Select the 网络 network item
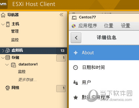 [15, 88]
